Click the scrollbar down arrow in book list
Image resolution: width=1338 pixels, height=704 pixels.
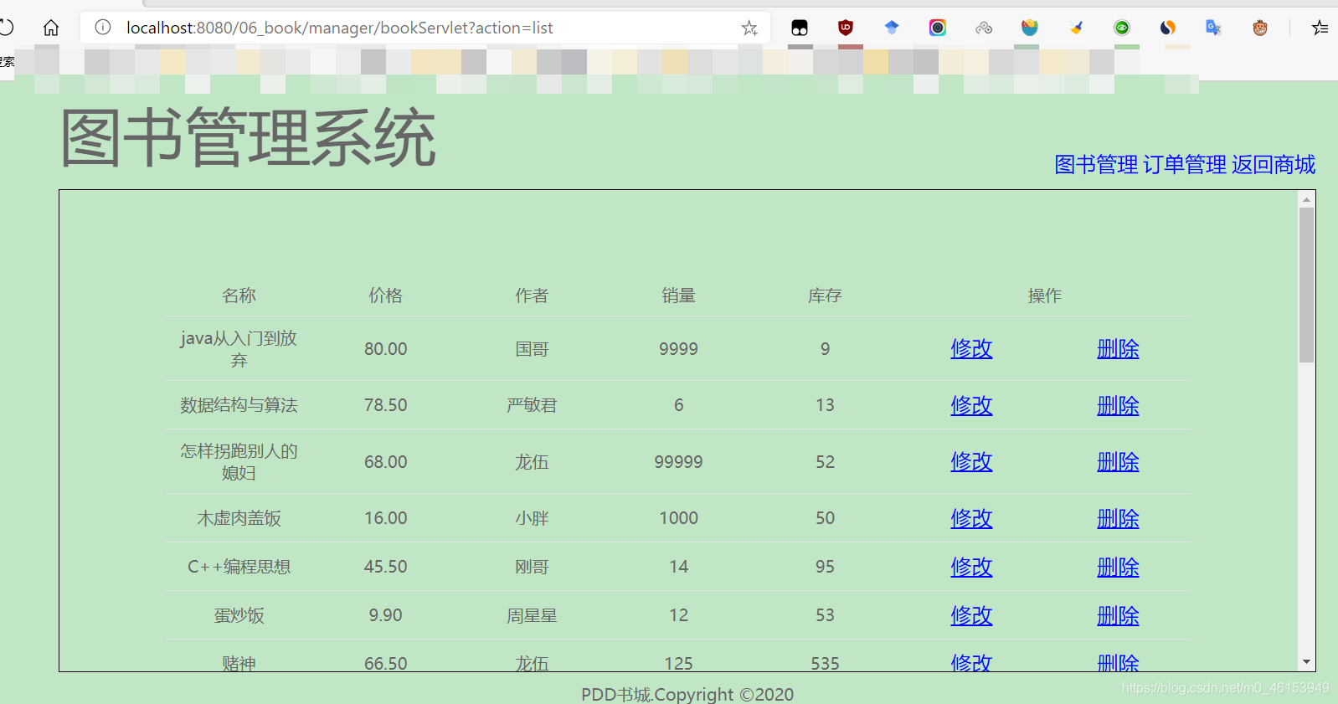[x=1306, y=662]
